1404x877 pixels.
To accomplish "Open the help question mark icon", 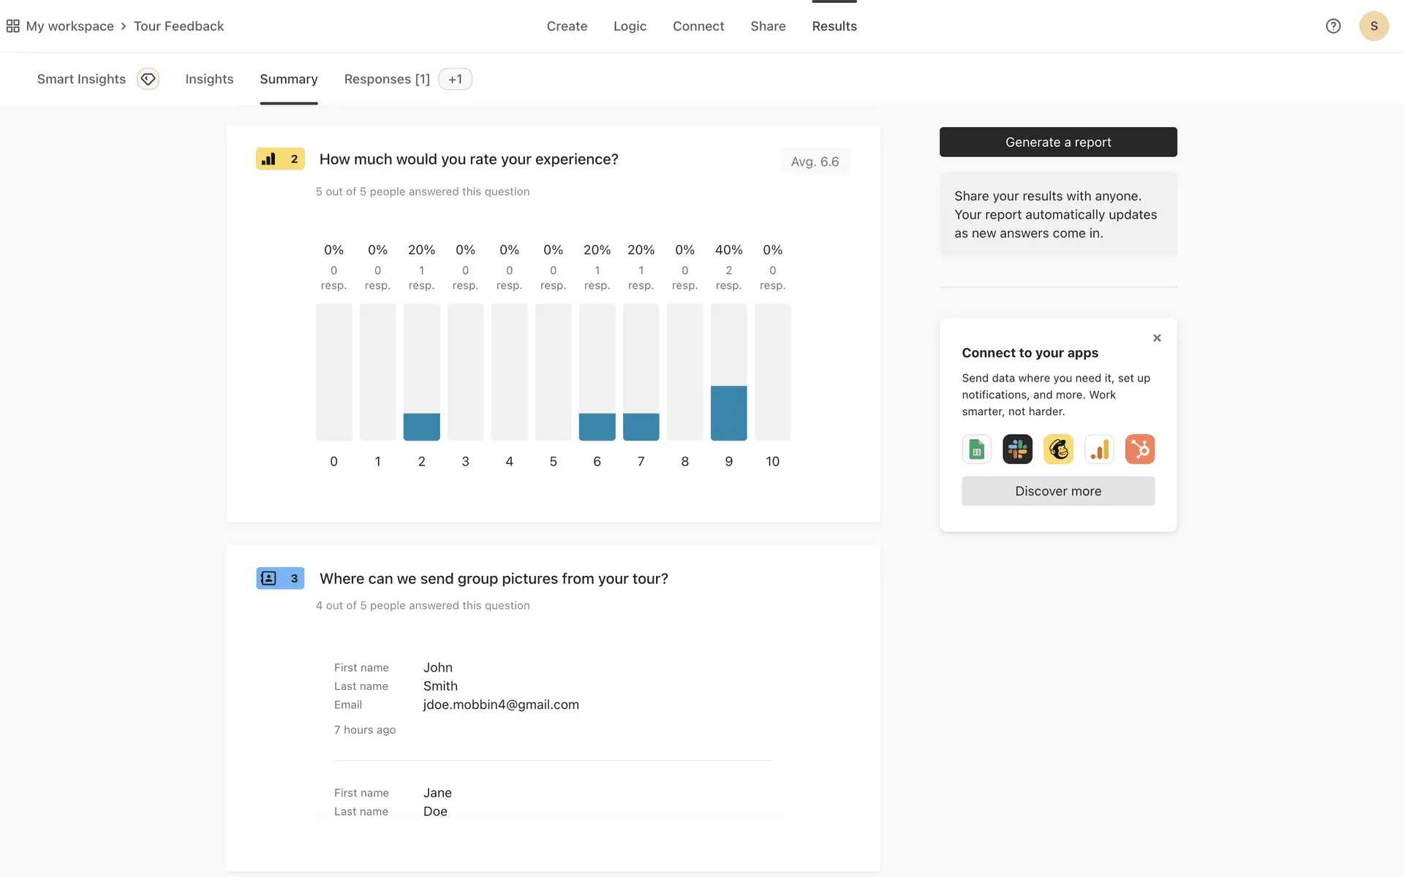I will point(1333,26).
